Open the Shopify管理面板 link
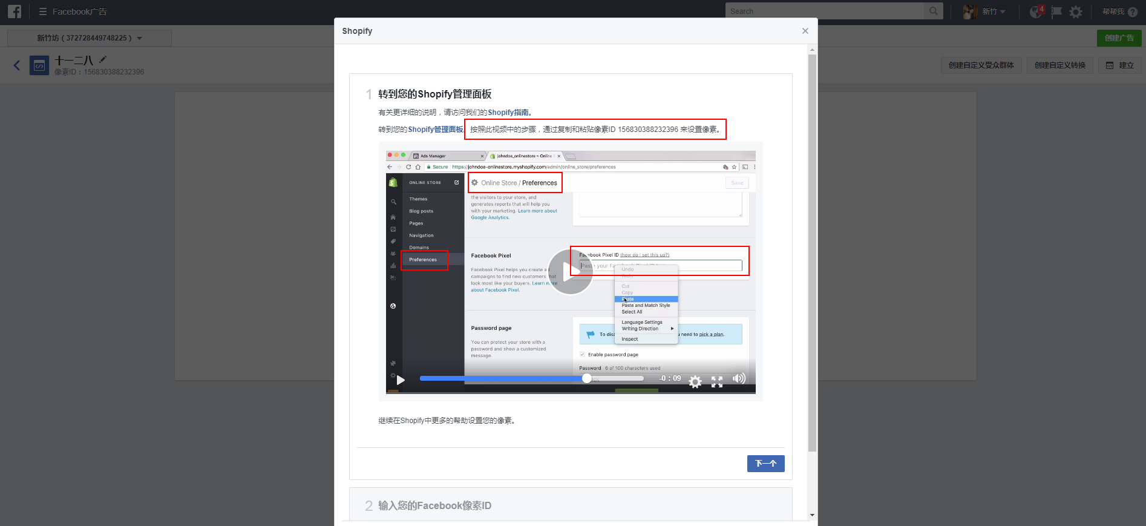1146x526 pixels. click(436, 130)
